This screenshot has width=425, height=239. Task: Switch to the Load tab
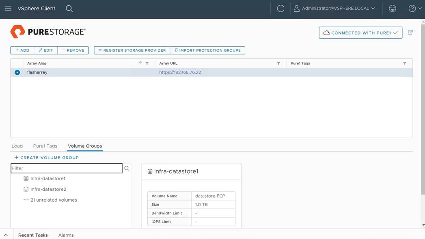click(17, 146)
